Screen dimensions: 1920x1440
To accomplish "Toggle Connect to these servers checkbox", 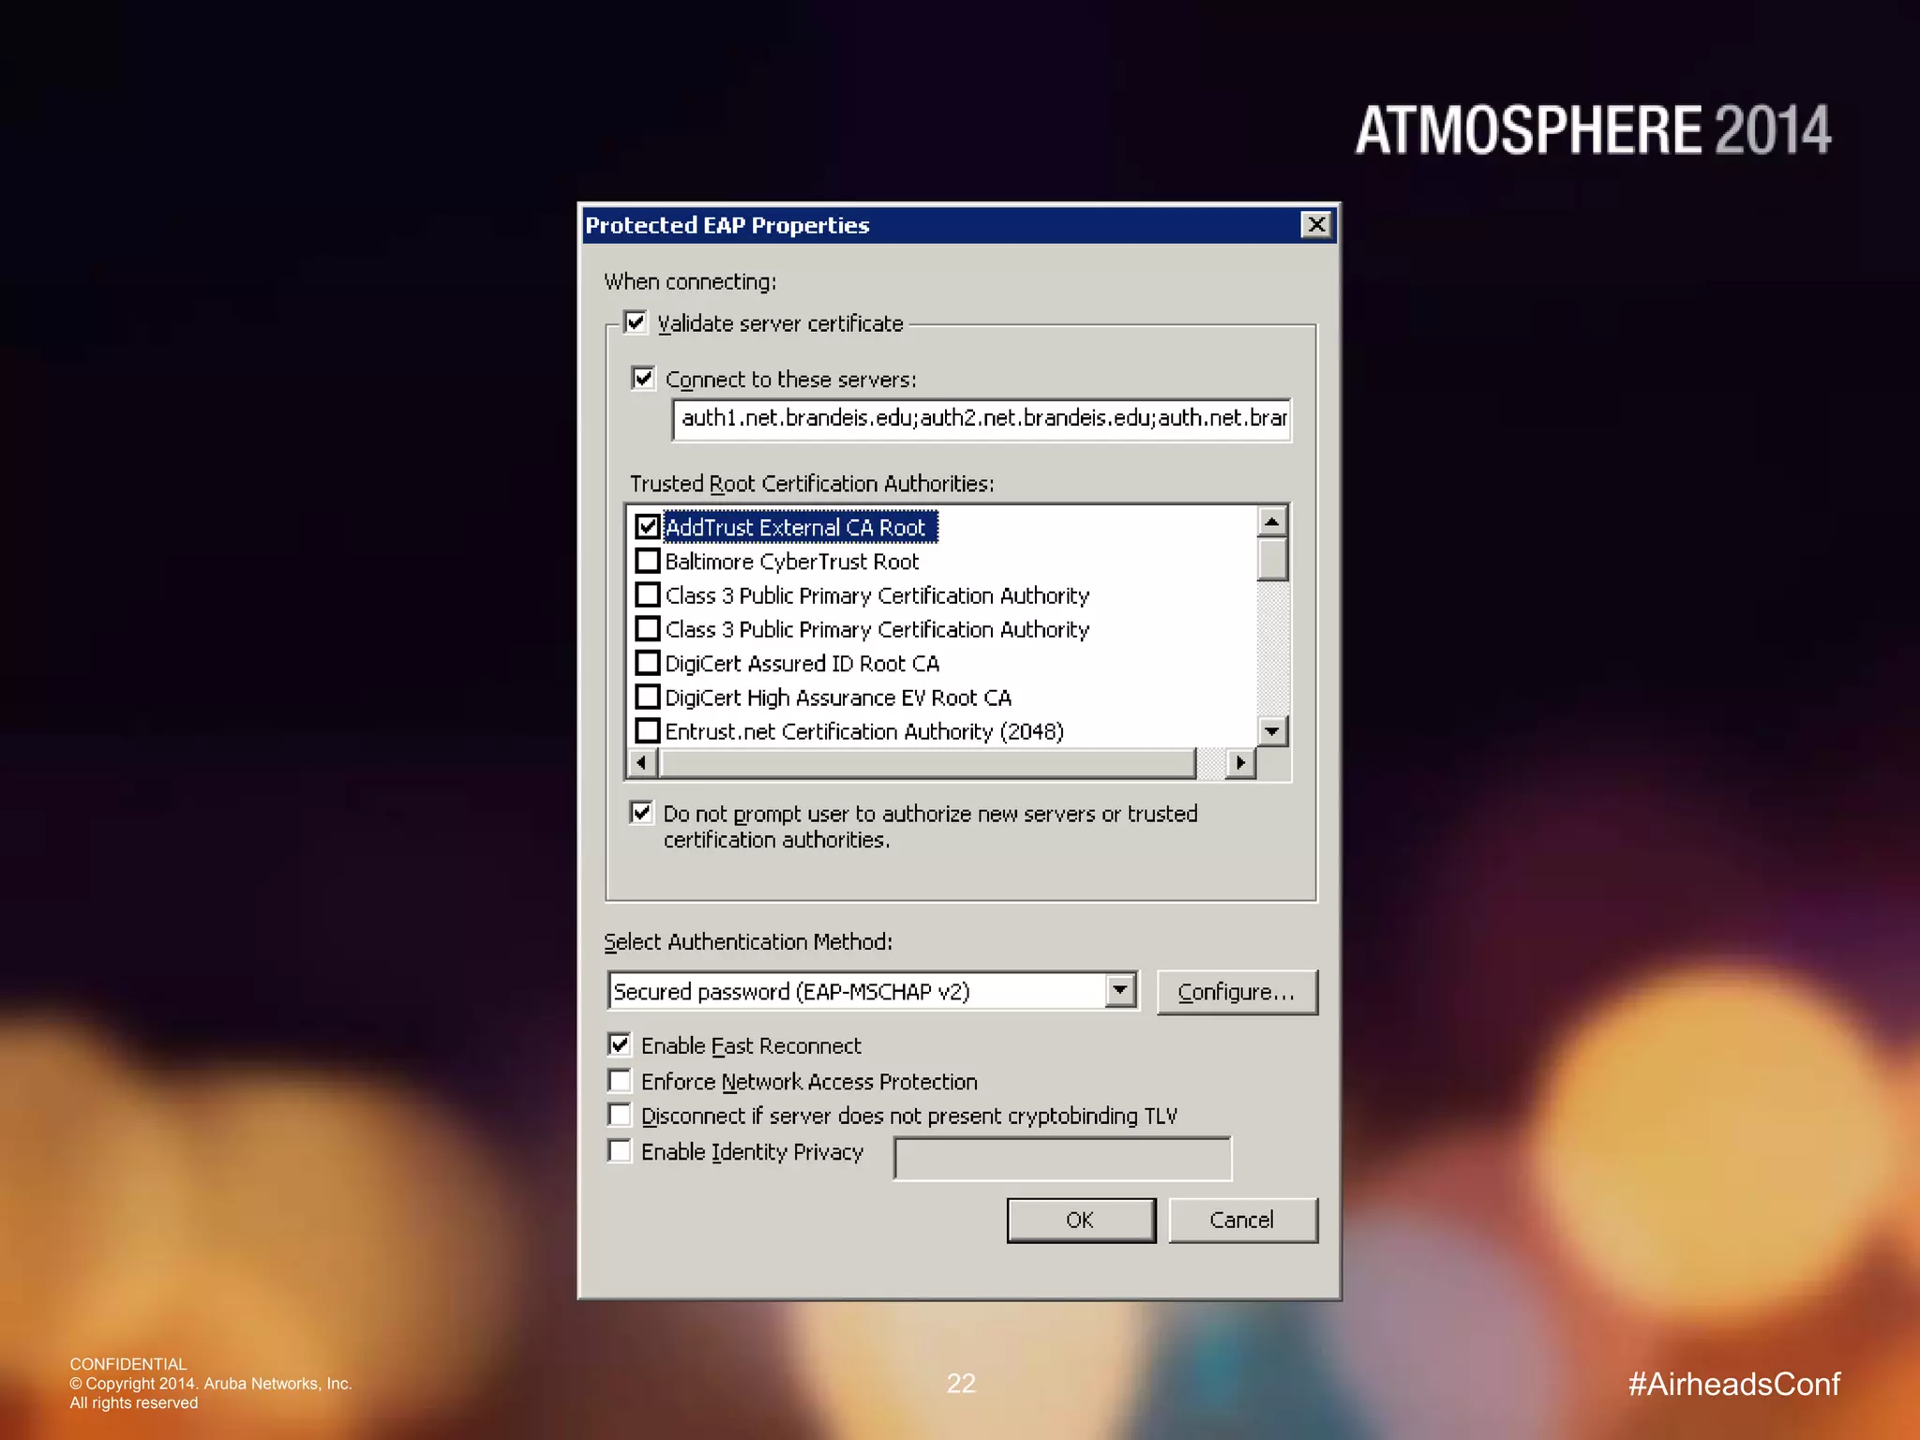I will pyautogui.click(x=643, y=379).
